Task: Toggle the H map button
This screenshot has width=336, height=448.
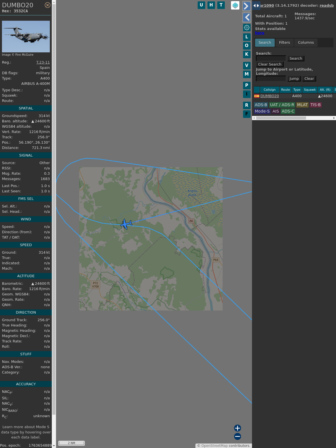Action: point(211,5)
